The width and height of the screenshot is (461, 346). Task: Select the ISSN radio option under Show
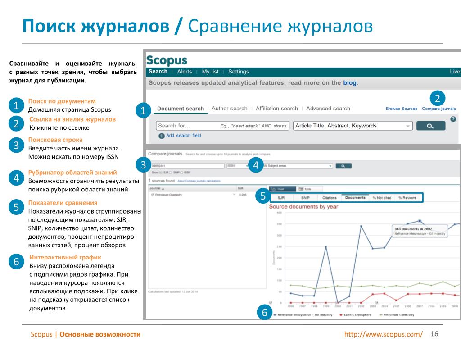point(181,173)
